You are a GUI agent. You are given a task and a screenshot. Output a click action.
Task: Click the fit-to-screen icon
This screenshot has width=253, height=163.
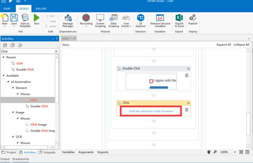(241, 152)
